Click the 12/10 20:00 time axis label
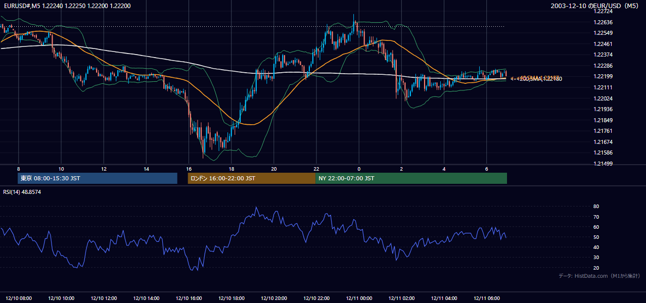This screenshot has width=646, height=303. [x=274, y=298]
